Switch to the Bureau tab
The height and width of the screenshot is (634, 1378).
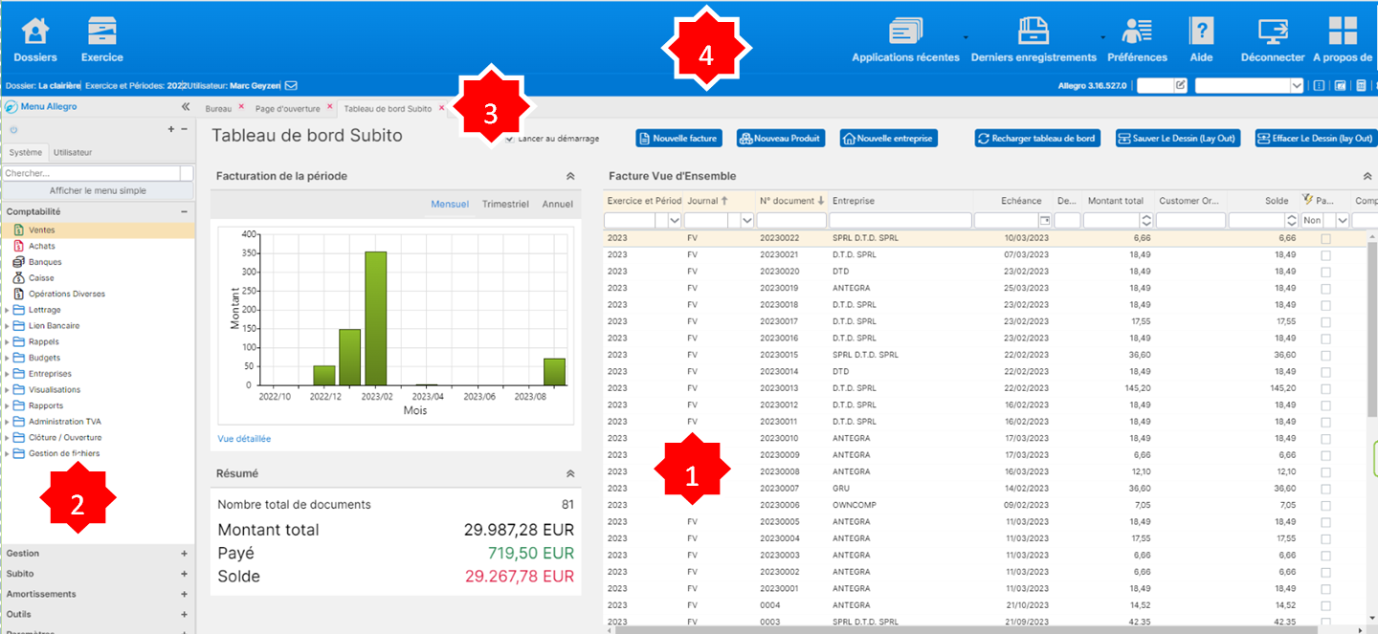tap(219, 108)
